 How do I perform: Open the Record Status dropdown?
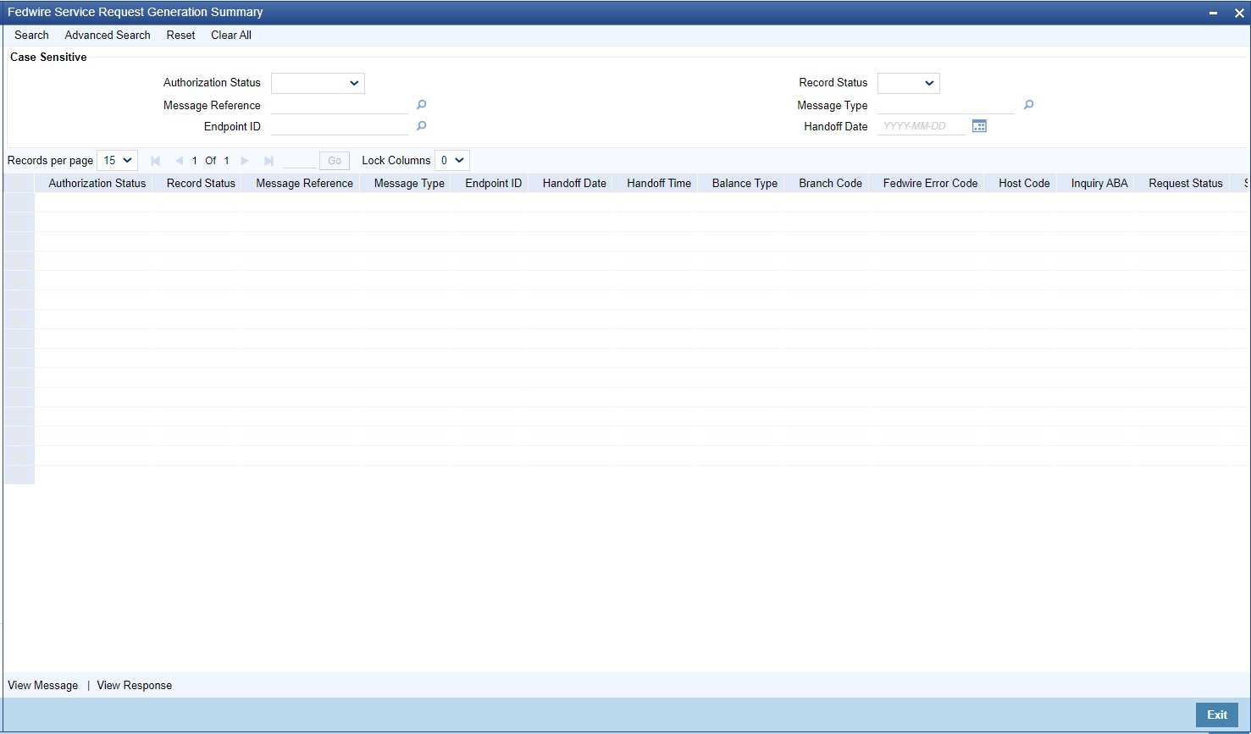click(x=909, y=83)
